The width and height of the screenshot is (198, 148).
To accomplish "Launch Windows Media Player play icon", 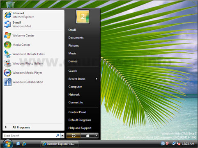I will coord(7,73).
